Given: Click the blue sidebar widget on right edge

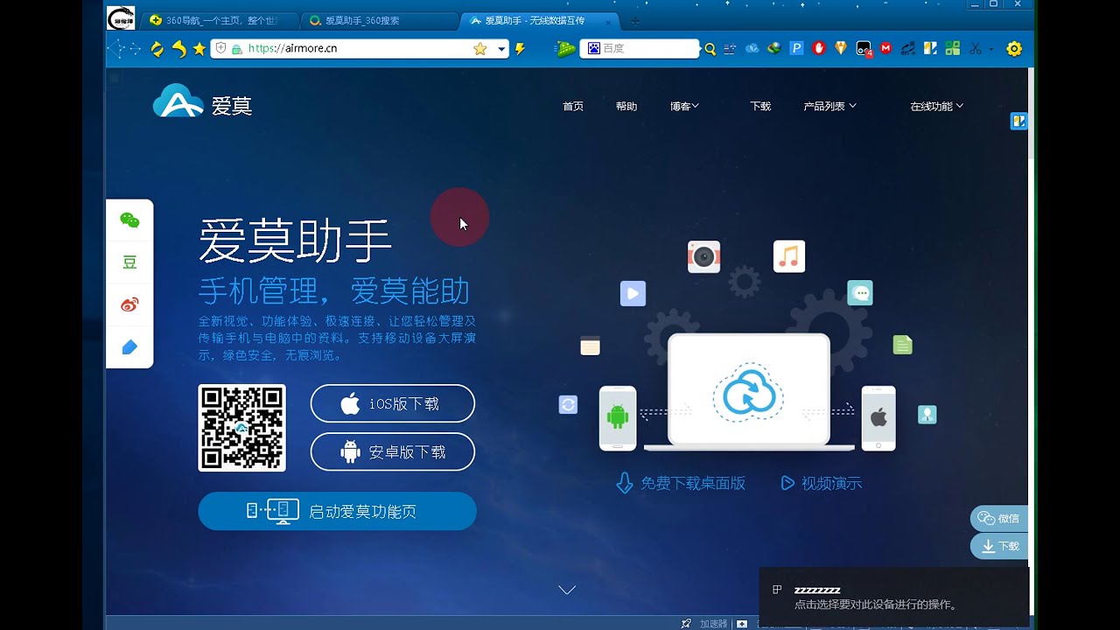Looking at the screenshot, I should pyautogui.click(x=1018, y=122).
